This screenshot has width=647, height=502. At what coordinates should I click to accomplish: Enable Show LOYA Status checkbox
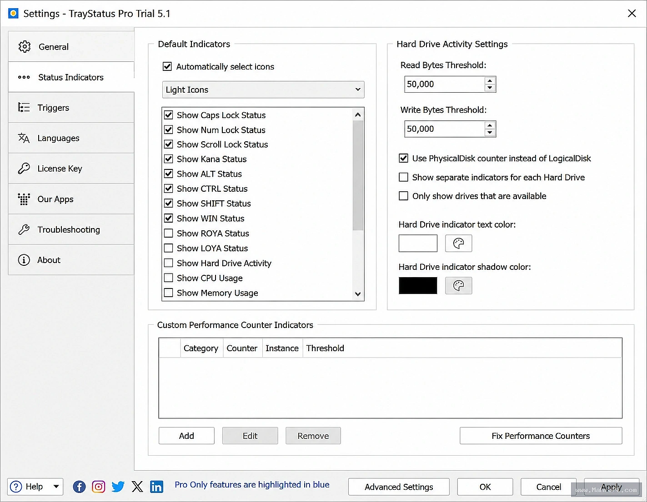(169, 248)
